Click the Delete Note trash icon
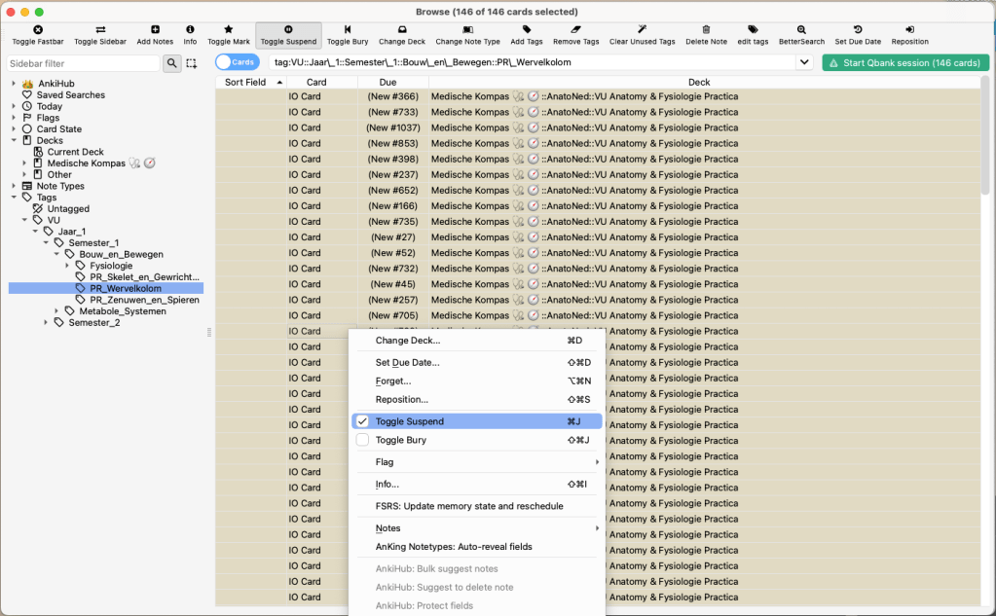996x616 pixels. coord(706,30)
